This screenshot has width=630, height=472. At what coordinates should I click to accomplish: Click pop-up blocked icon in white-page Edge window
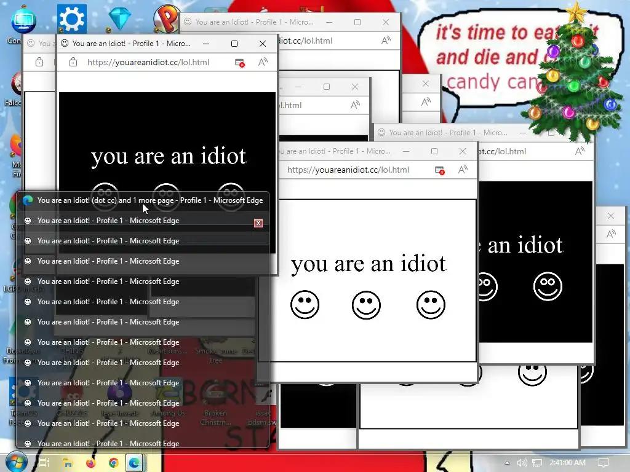440,170
